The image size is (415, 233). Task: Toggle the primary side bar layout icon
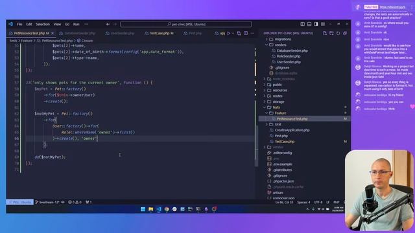point(302,24)
